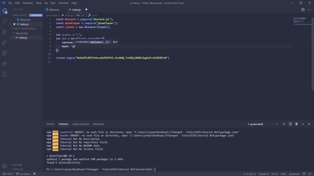Viewport: 314px width, 176px height.
Task: Close index.js tab via unsaved dot
Action: [86, 9]
